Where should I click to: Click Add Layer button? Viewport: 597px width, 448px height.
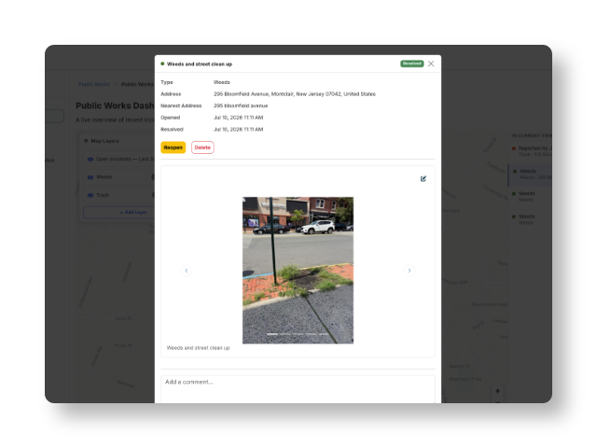(x=118, y=212)
